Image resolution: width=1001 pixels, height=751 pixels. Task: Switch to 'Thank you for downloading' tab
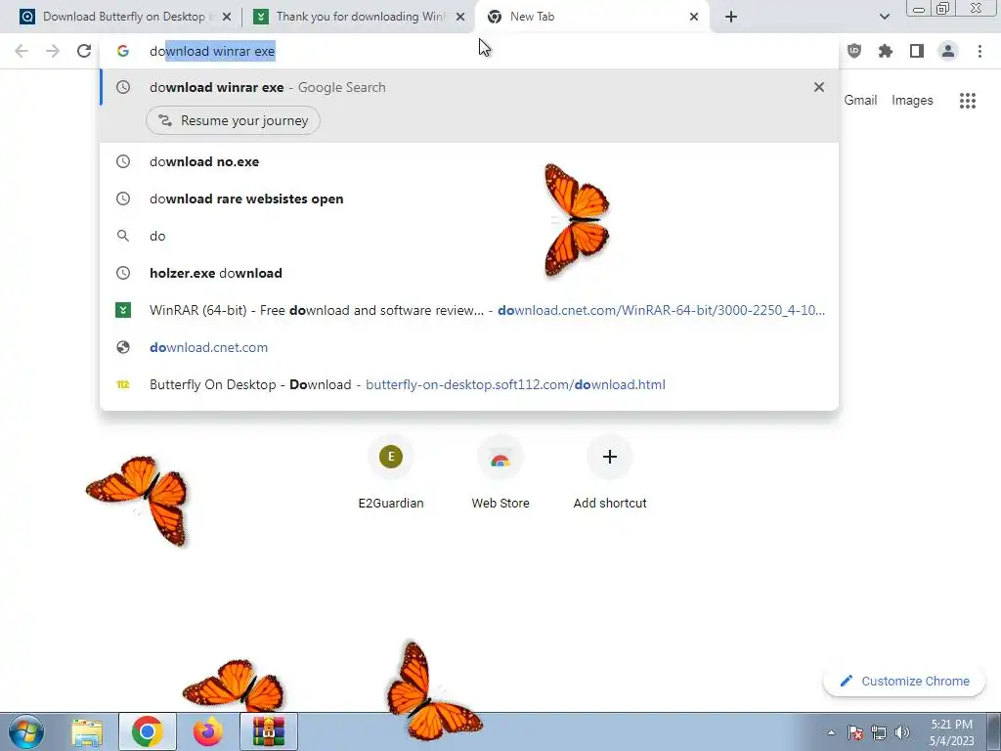(x=360, y=17)
